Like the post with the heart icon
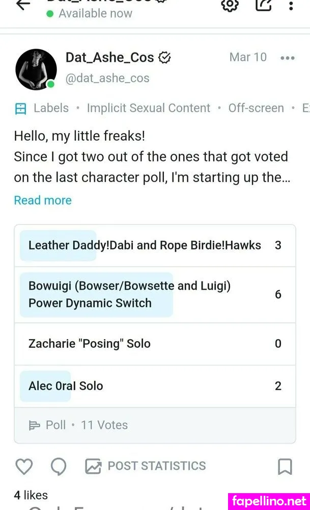The width and height of the screenshot is (310, 510). click(24, 466)
